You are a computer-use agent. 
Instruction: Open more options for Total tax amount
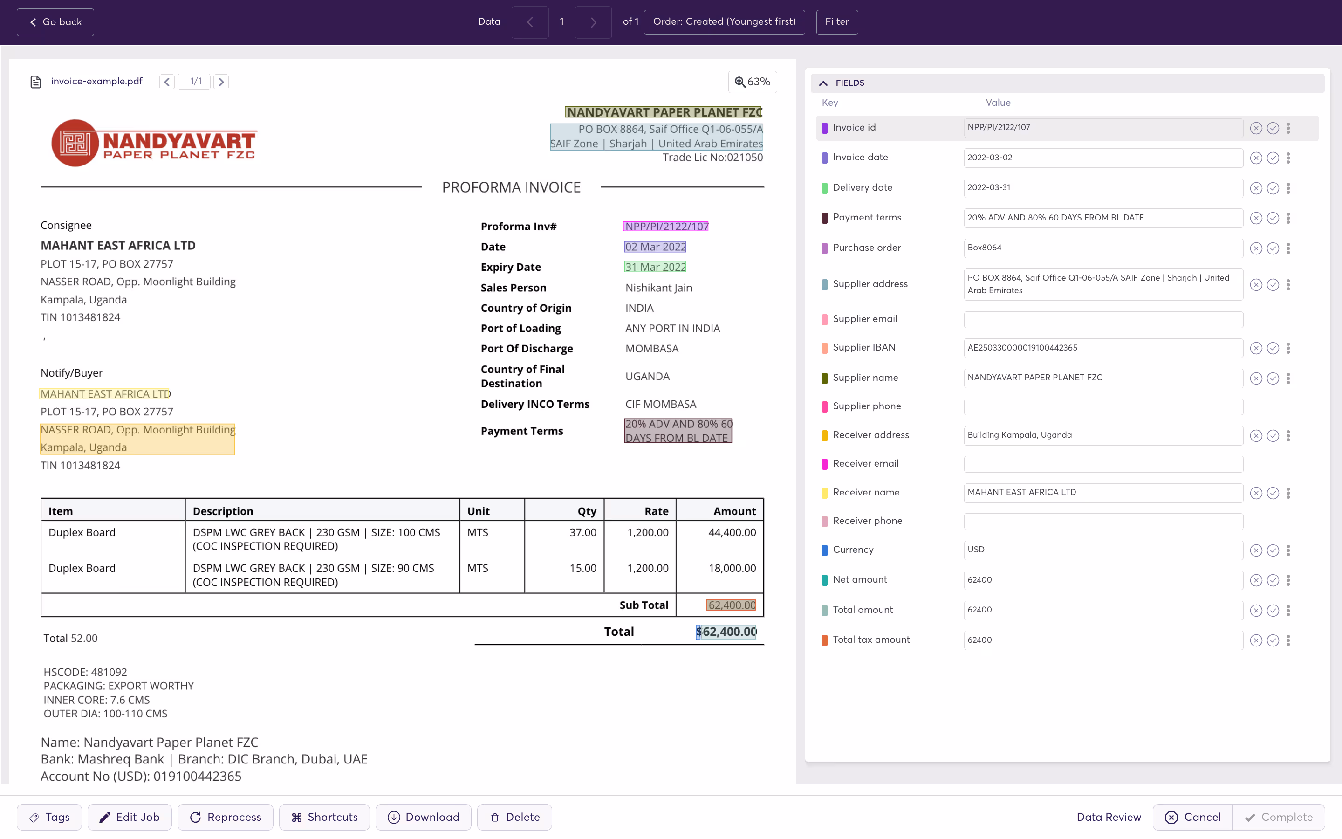coord(1289,640)
